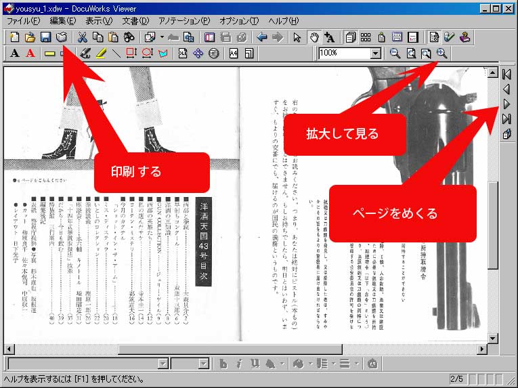Image resolution: width=518 pixels, height=388 pixels.
Task: Choose the red text annotation tool
Action: pyautogui.click(x=30, y=53)
